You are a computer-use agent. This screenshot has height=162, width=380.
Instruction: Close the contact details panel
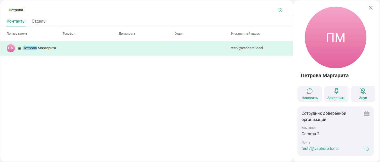pos(371,8)
